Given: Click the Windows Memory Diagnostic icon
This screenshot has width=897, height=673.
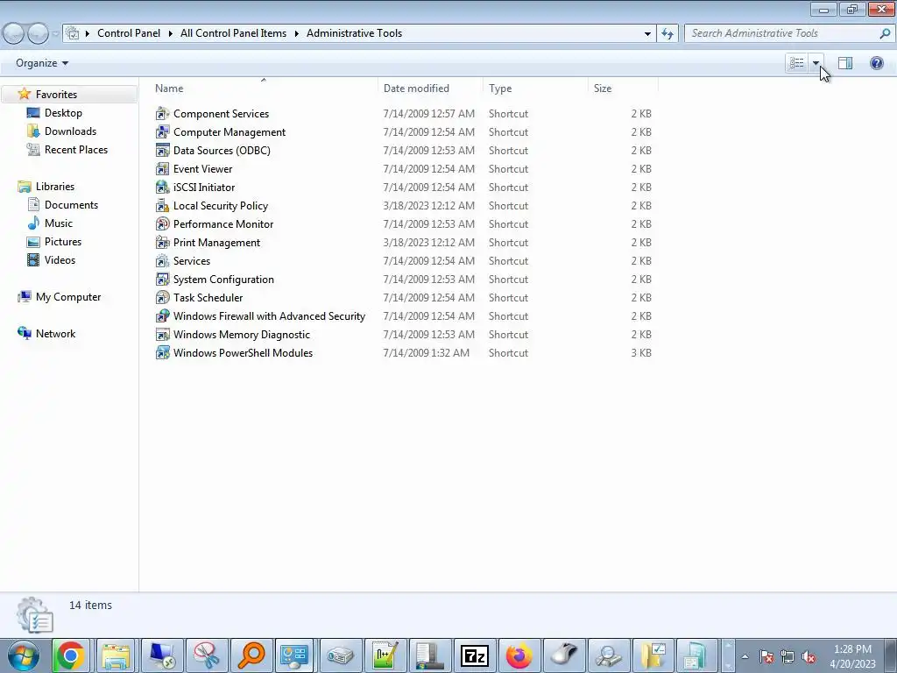Looking at the screenshot, I should tap(162, 334).
